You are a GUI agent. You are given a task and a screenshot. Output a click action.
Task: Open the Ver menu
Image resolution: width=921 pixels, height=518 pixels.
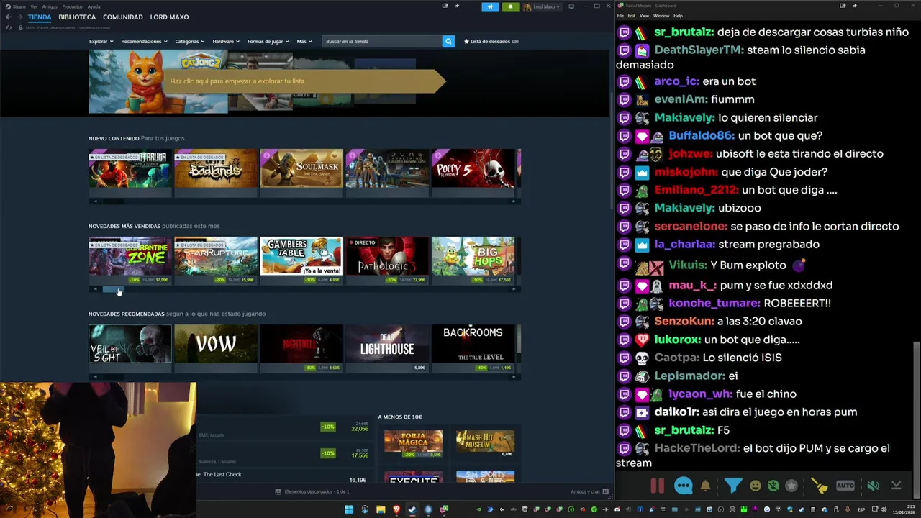[34, 6]
